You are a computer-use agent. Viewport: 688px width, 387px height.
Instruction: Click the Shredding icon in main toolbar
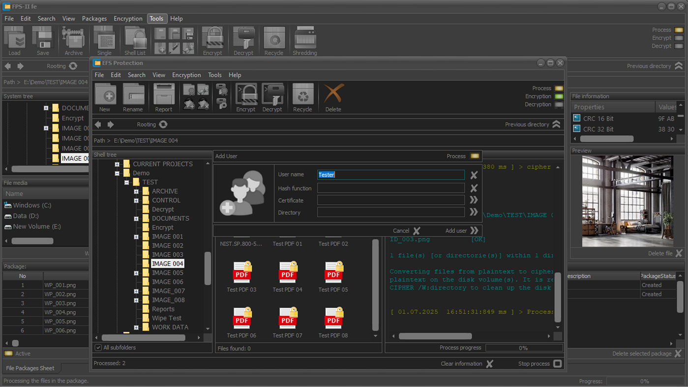pos(305,38)
